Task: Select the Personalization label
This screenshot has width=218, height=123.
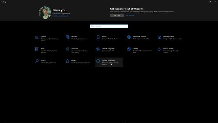Action: click(169, 37)
